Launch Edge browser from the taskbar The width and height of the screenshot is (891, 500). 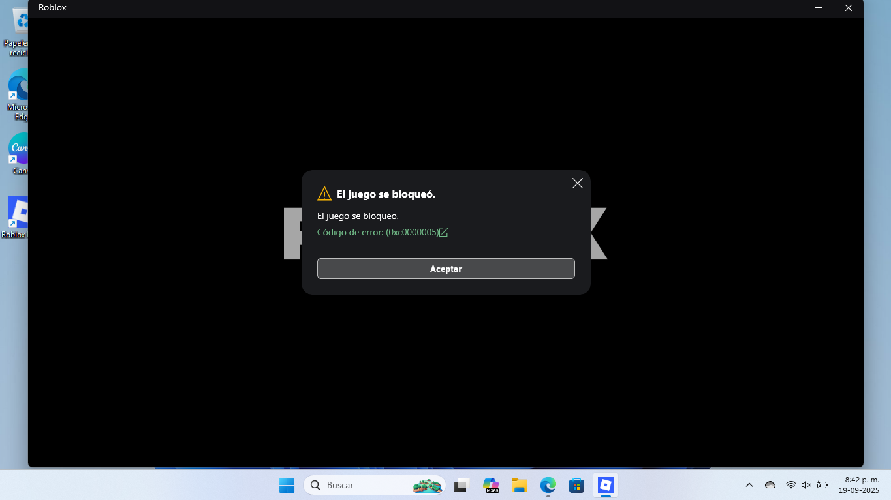[x=548, y=485]
